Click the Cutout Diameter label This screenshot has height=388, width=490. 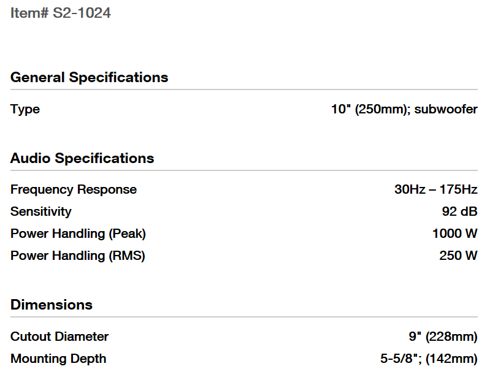tap(59, 337)
